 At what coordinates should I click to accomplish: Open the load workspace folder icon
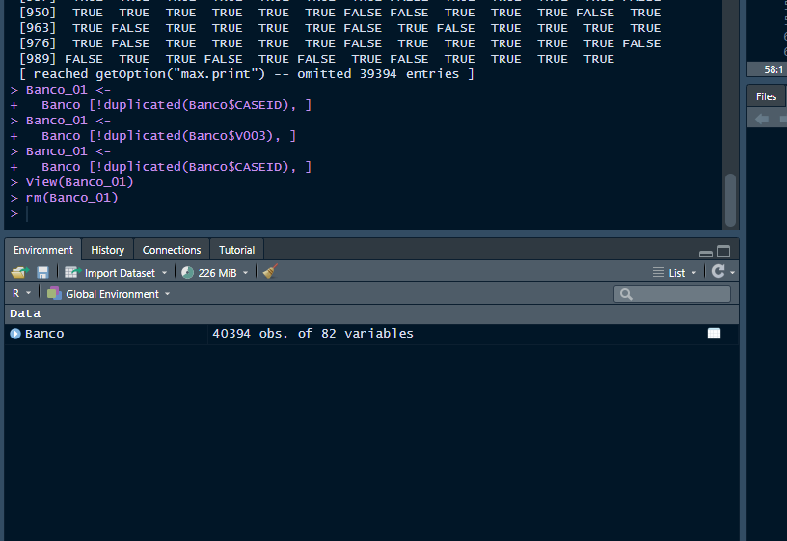pyautogui.click(x=18, y=273)
